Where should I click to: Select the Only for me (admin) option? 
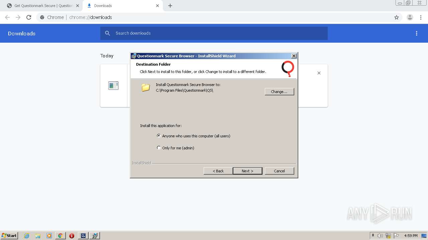[x=176, y=148]
